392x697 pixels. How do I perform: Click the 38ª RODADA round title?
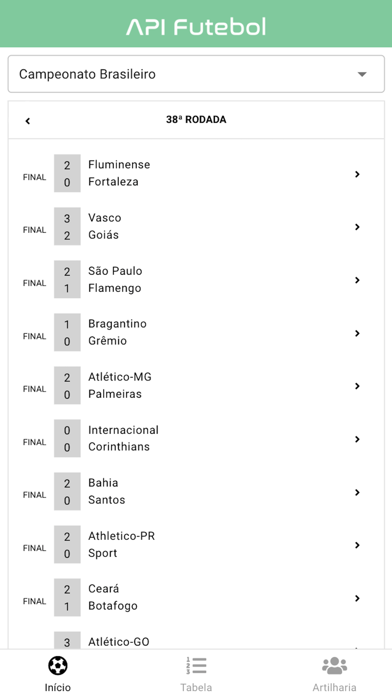tap(196, 120)
